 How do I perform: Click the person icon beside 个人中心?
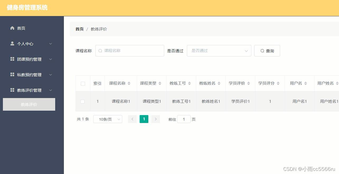tap(12, 43)
